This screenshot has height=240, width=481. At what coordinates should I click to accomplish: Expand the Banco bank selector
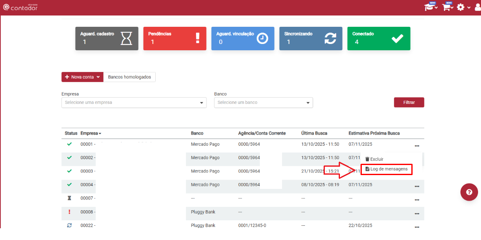pyautogui.click(x=263, y=103)
